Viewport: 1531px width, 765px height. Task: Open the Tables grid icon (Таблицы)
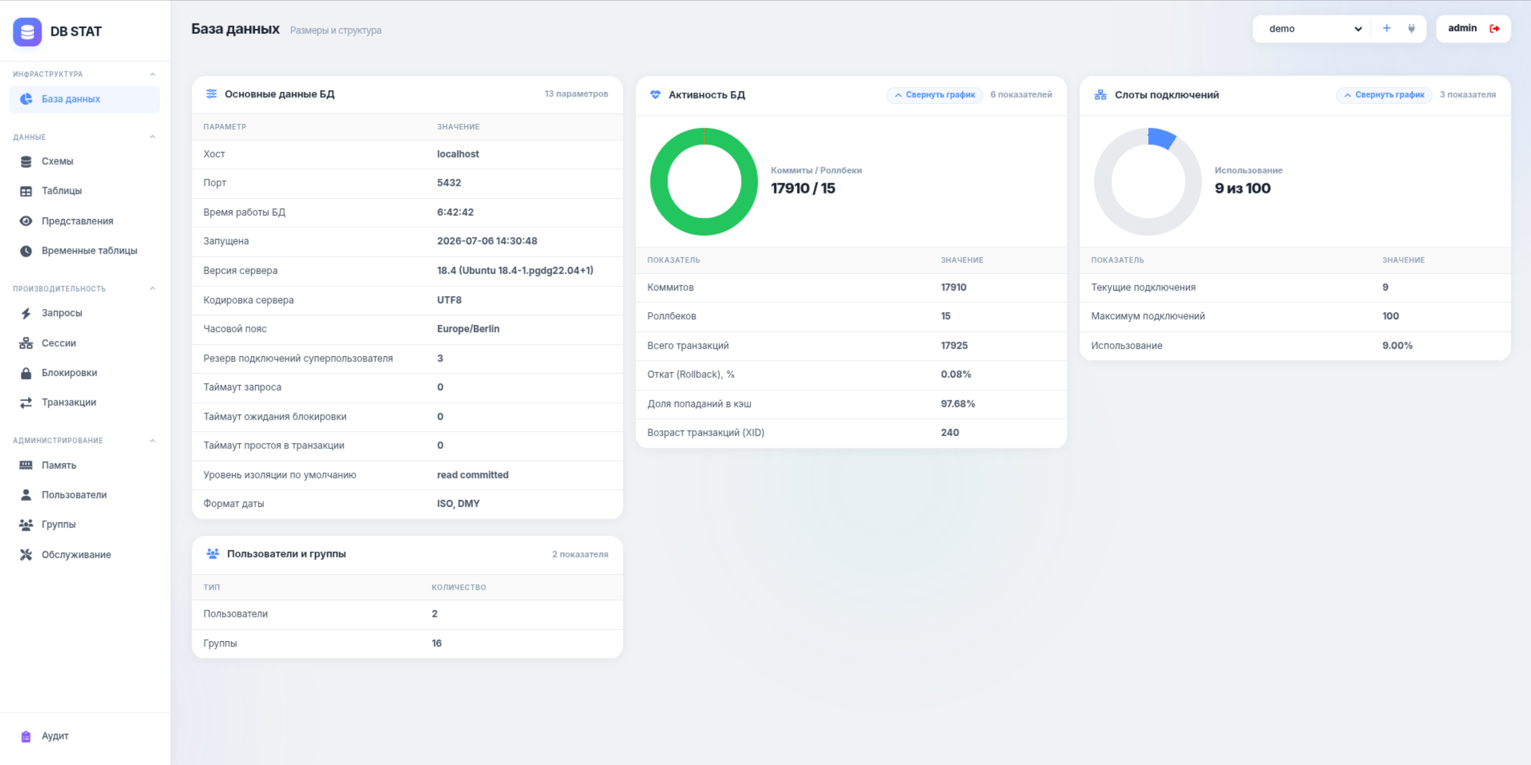(x=26, y=191)
